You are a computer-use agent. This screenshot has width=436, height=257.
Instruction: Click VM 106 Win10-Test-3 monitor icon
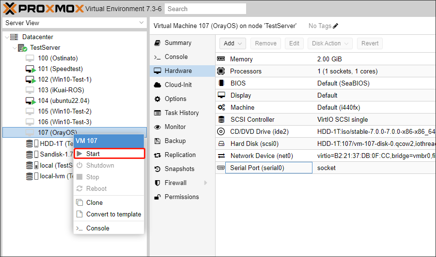pyautogui.click(x=30, y=122)
